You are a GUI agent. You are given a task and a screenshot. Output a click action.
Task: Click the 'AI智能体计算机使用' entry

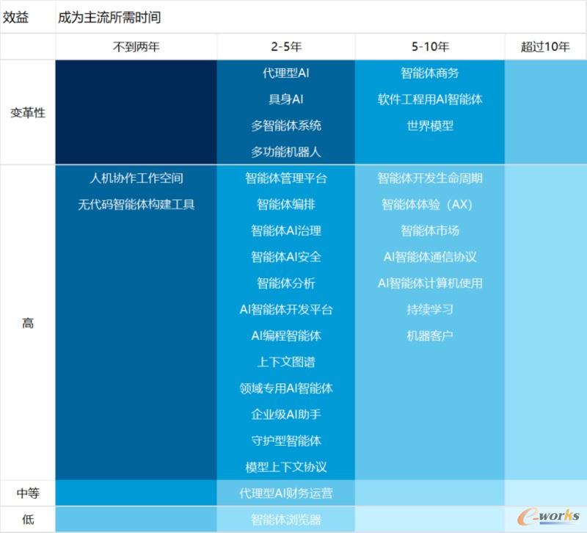coord(430,283)
